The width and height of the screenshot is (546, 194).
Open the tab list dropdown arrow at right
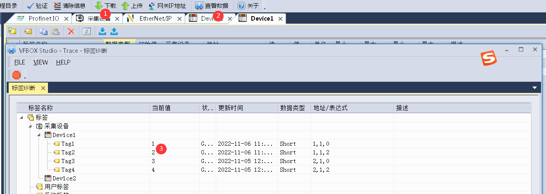click(x=534, y=88)
